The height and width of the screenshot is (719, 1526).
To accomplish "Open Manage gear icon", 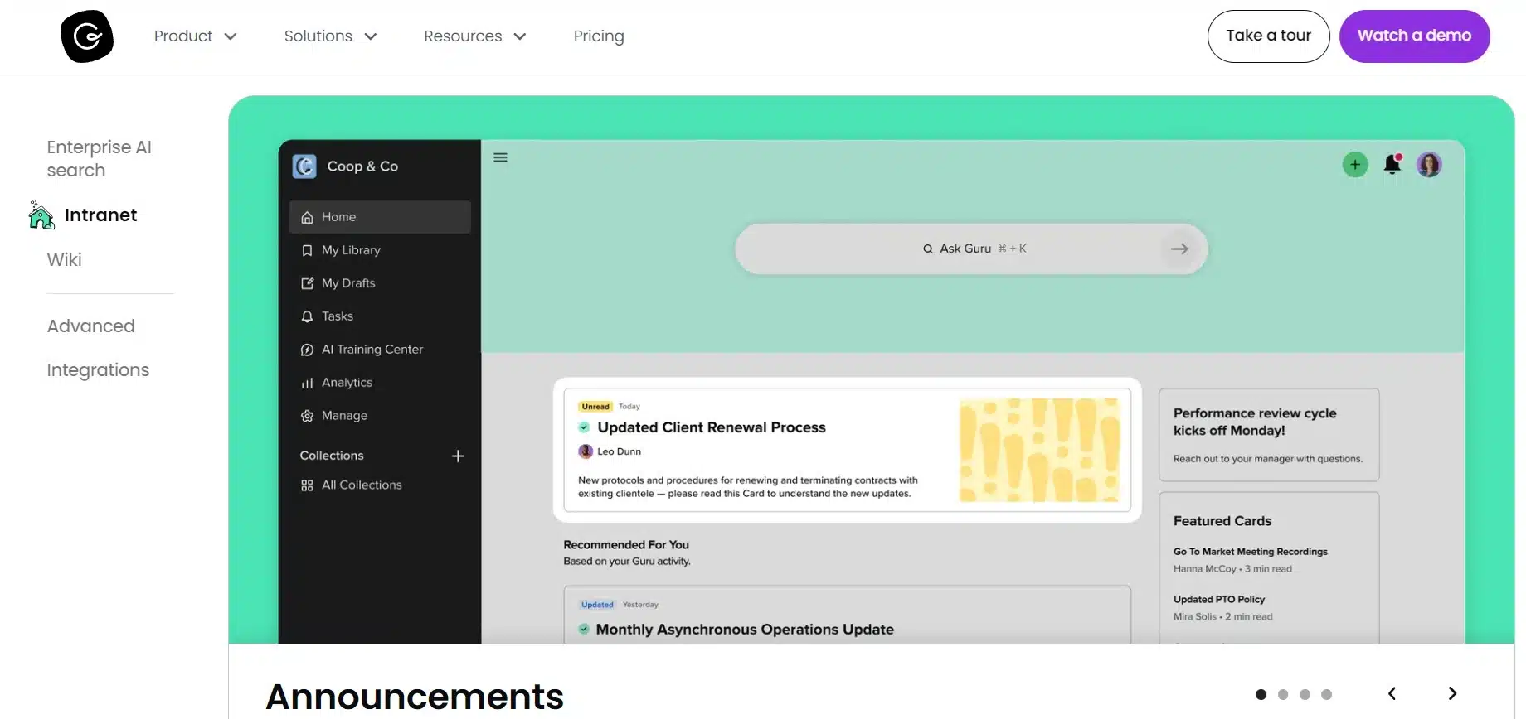I will click(x=307, y=416).
